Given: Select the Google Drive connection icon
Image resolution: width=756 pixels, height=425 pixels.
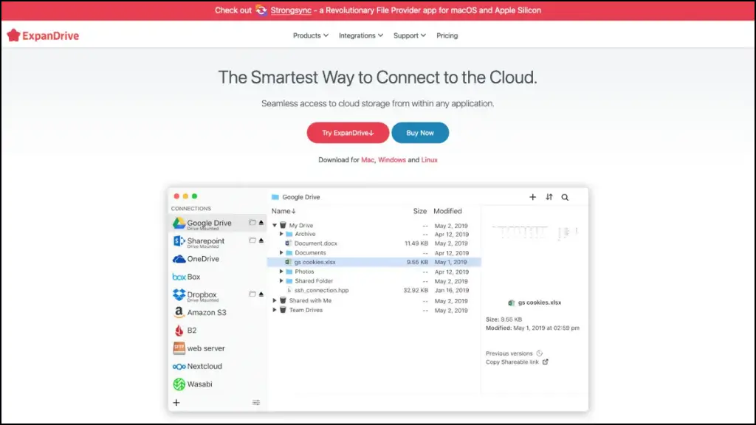Looking at the screenshot, I should [179, 223].
